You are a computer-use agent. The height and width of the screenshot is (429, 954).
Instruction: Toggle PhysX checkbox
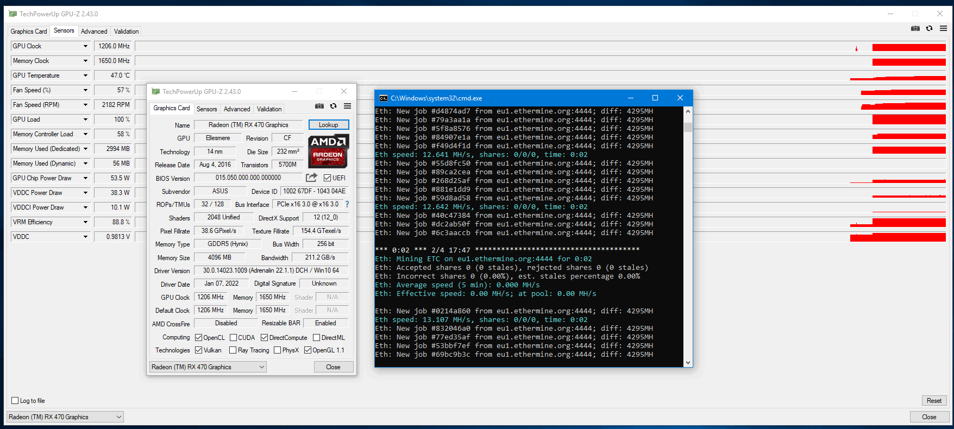pyautogui.click(x=278, y=350)
